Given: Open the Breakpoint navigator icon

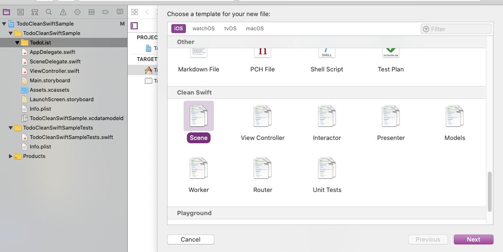Looking at the screenshot, I should coord(106,12).
